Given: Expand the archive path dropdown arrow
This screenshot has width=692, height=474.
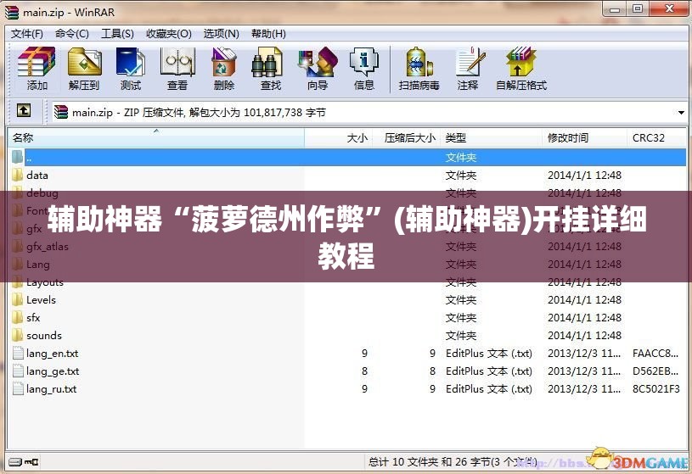Looking at the screenshot, I should point(681,113).
